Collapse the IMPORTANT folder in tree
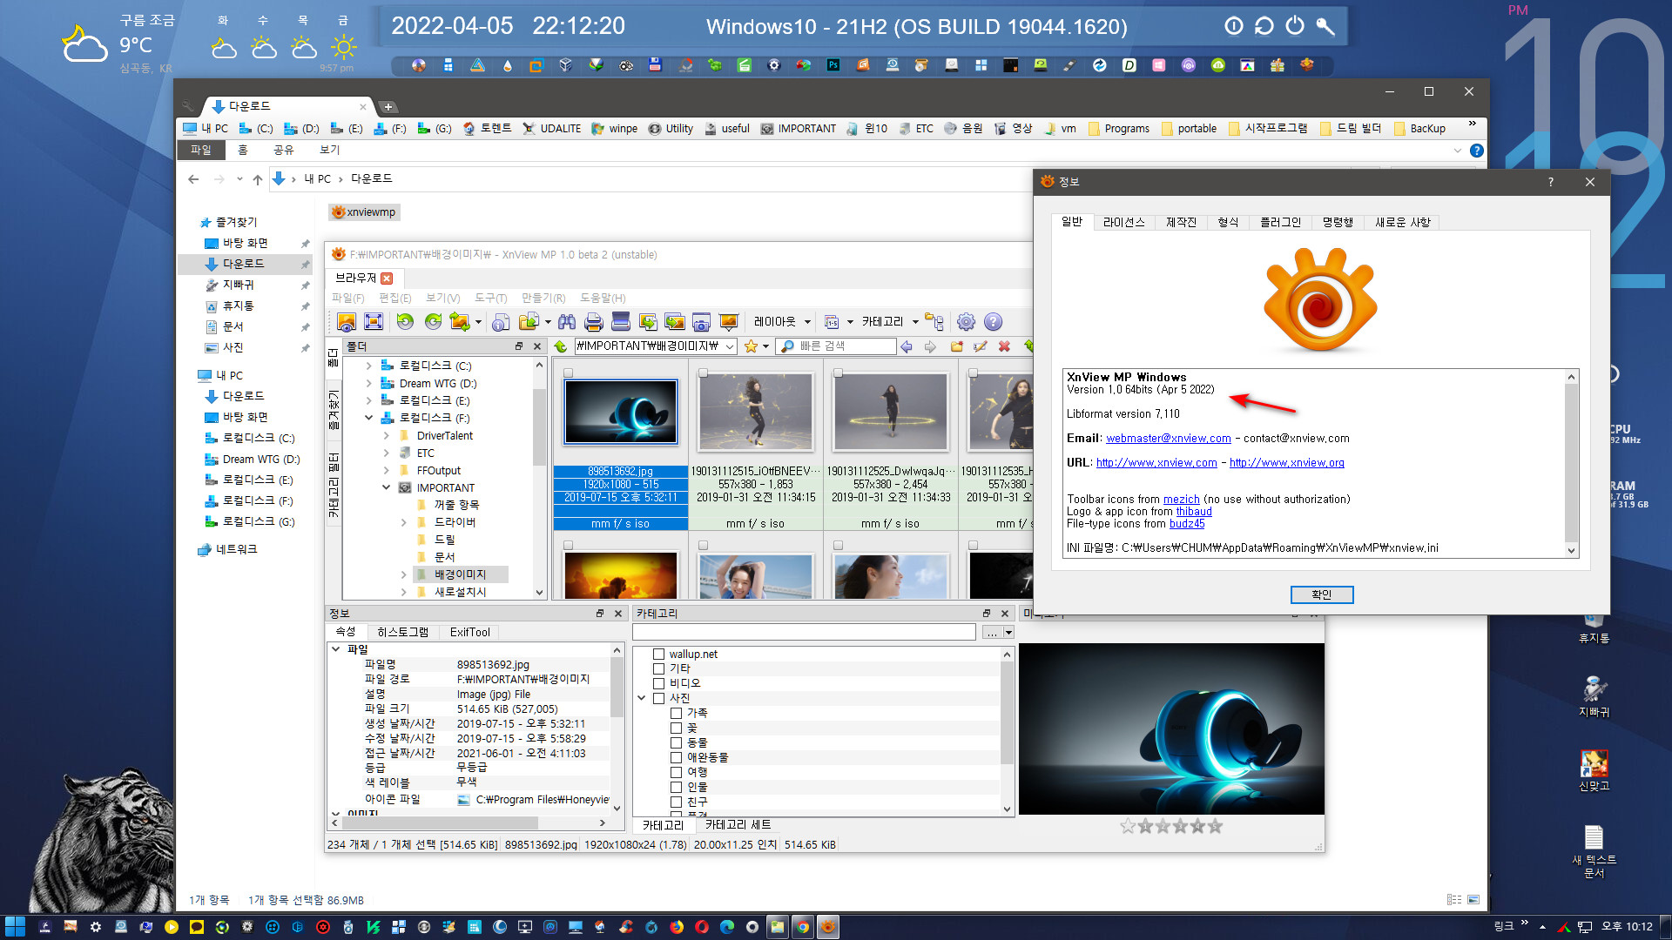The image size is (1672, 940). [387, 488]
